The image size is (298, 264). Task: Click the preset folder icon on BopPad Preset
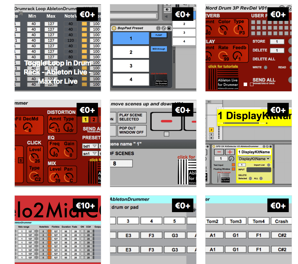pos(158,28)
